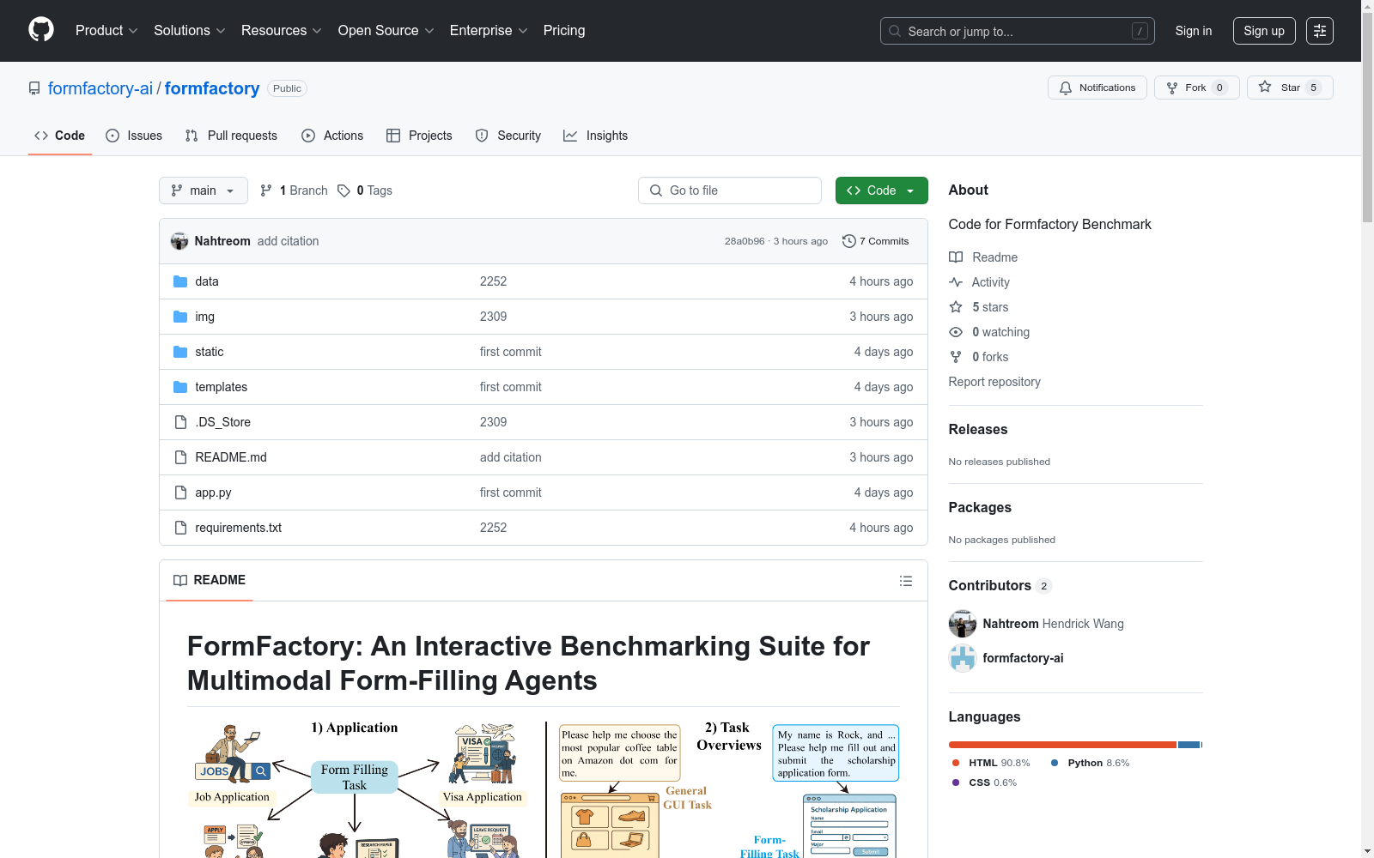This screenshot has width=1374, height=858.
Task: Click the requirements.txt file icon
Action: [180, 528]
